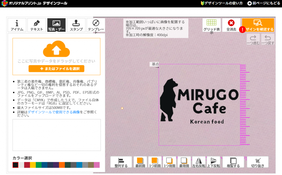Open the デザインツールで使用できる画像 link
Screen dimensions: 282x175
coord(54,112)
